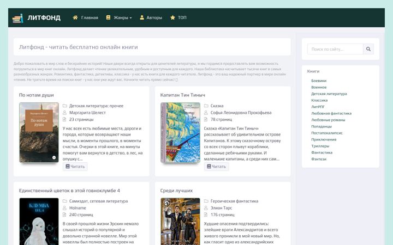
Task: Open the ЛИТФОНД site title link
Action: pos(44,18)
